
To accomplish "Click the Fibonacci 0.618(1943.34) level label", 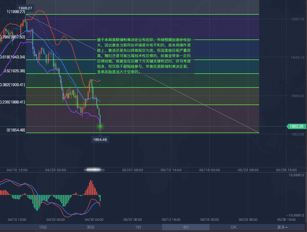I will click(13, 57).
